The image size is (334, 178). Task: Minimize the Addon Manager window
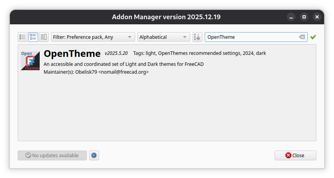[291, 17]
